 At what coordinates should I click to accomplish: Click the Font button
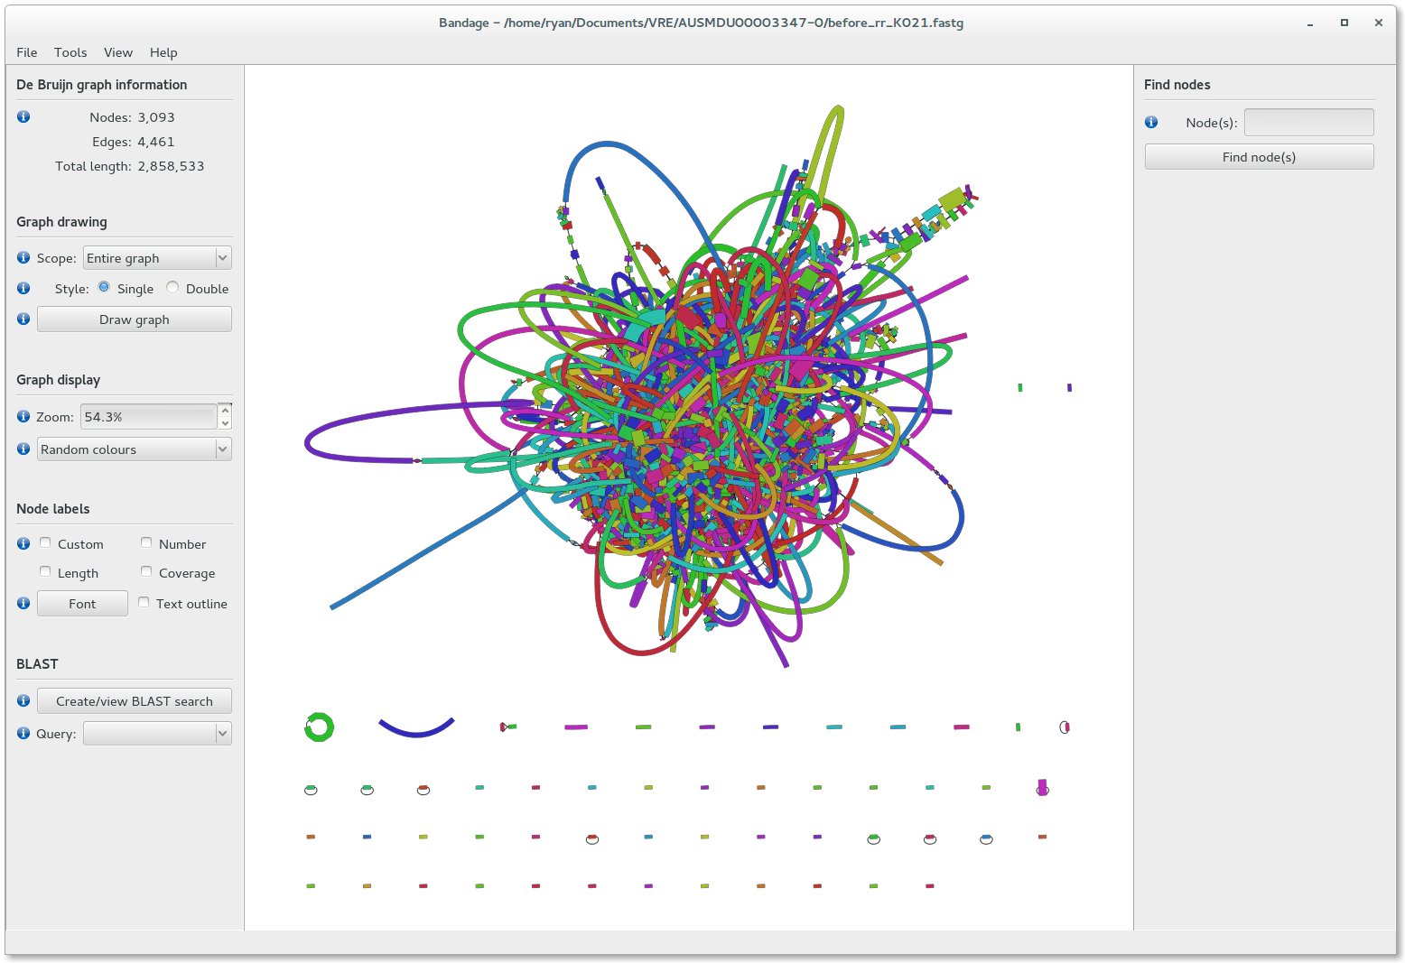(82, 604)
